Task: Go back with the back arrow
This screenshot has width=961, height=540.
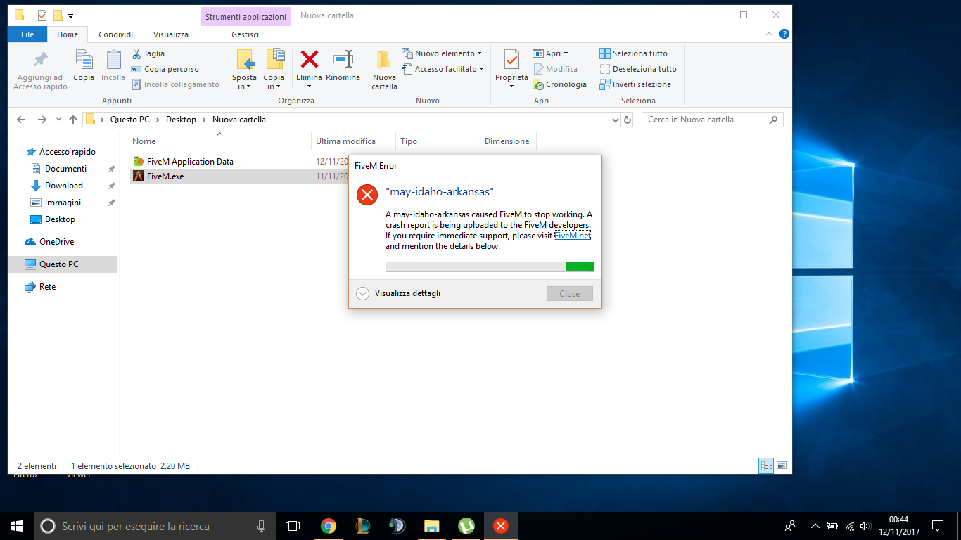Action: (21, 120)
